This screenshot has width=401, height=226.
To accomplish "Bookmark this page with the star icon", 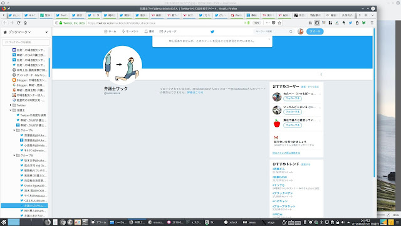I will click(x=279, y=23).
